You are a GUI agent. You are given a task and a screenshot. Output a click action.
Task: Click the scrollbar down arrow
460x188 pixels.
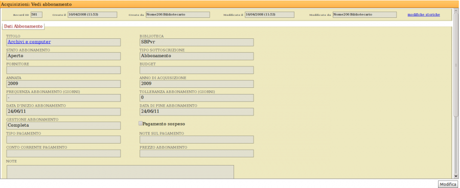point(455,176)
